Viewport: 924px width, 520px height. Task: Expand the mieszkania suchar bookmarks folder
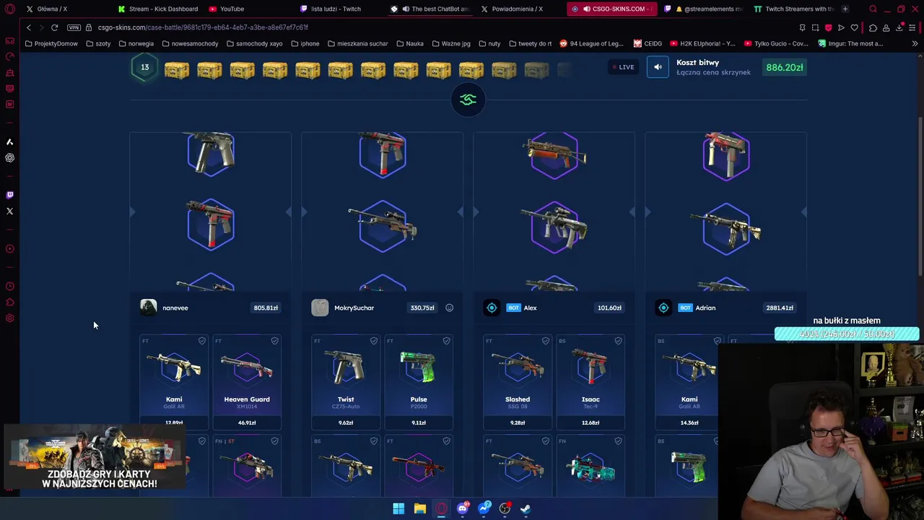[x=357, y=43]
